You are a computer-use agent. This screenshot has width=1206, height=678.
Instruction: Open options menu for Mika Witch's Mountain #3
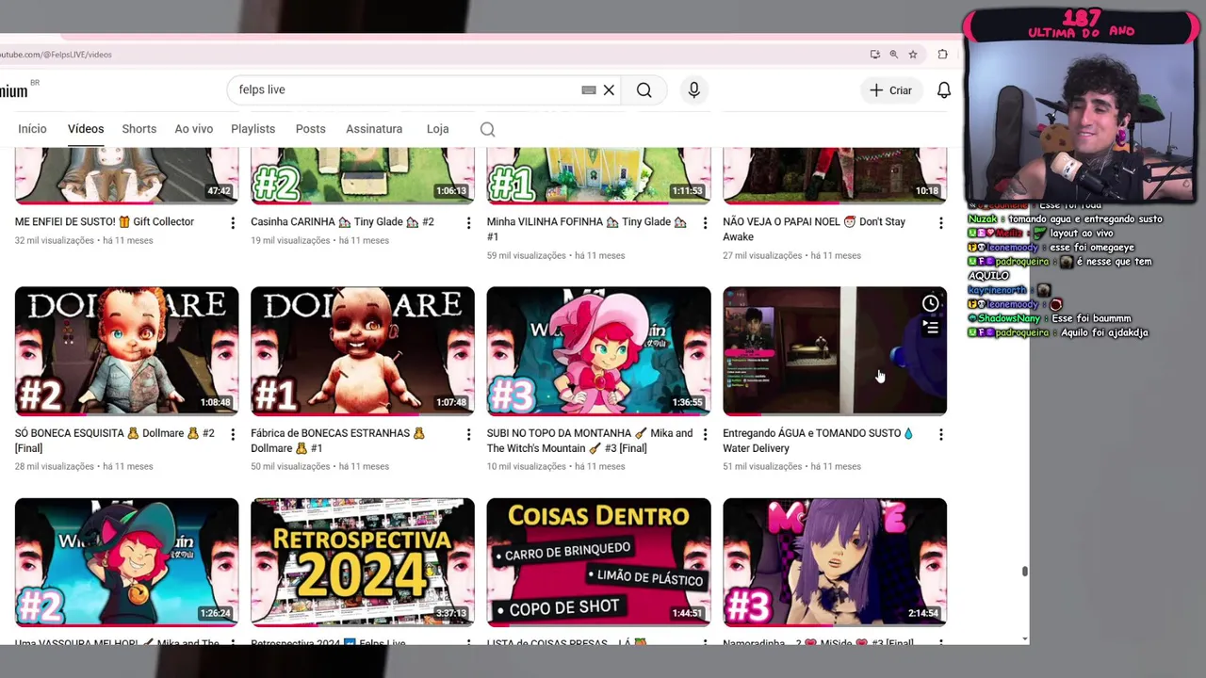point(705,434)
